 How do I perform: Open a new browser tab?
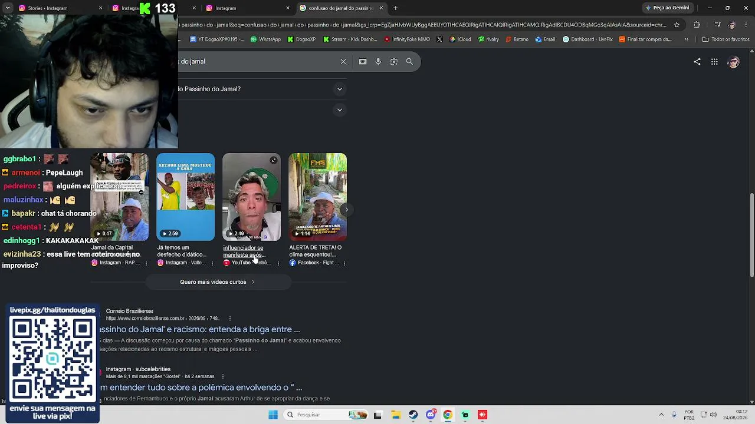[395, 8]
